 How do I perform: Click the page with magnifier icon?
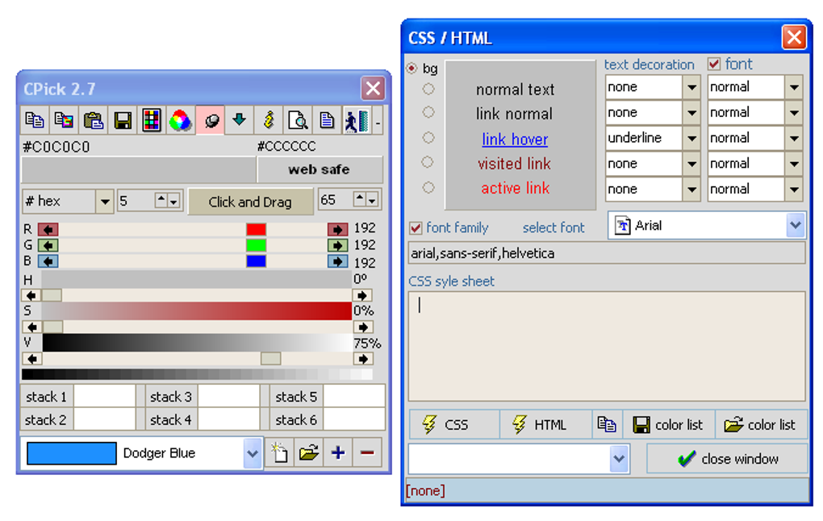point(298,120)
